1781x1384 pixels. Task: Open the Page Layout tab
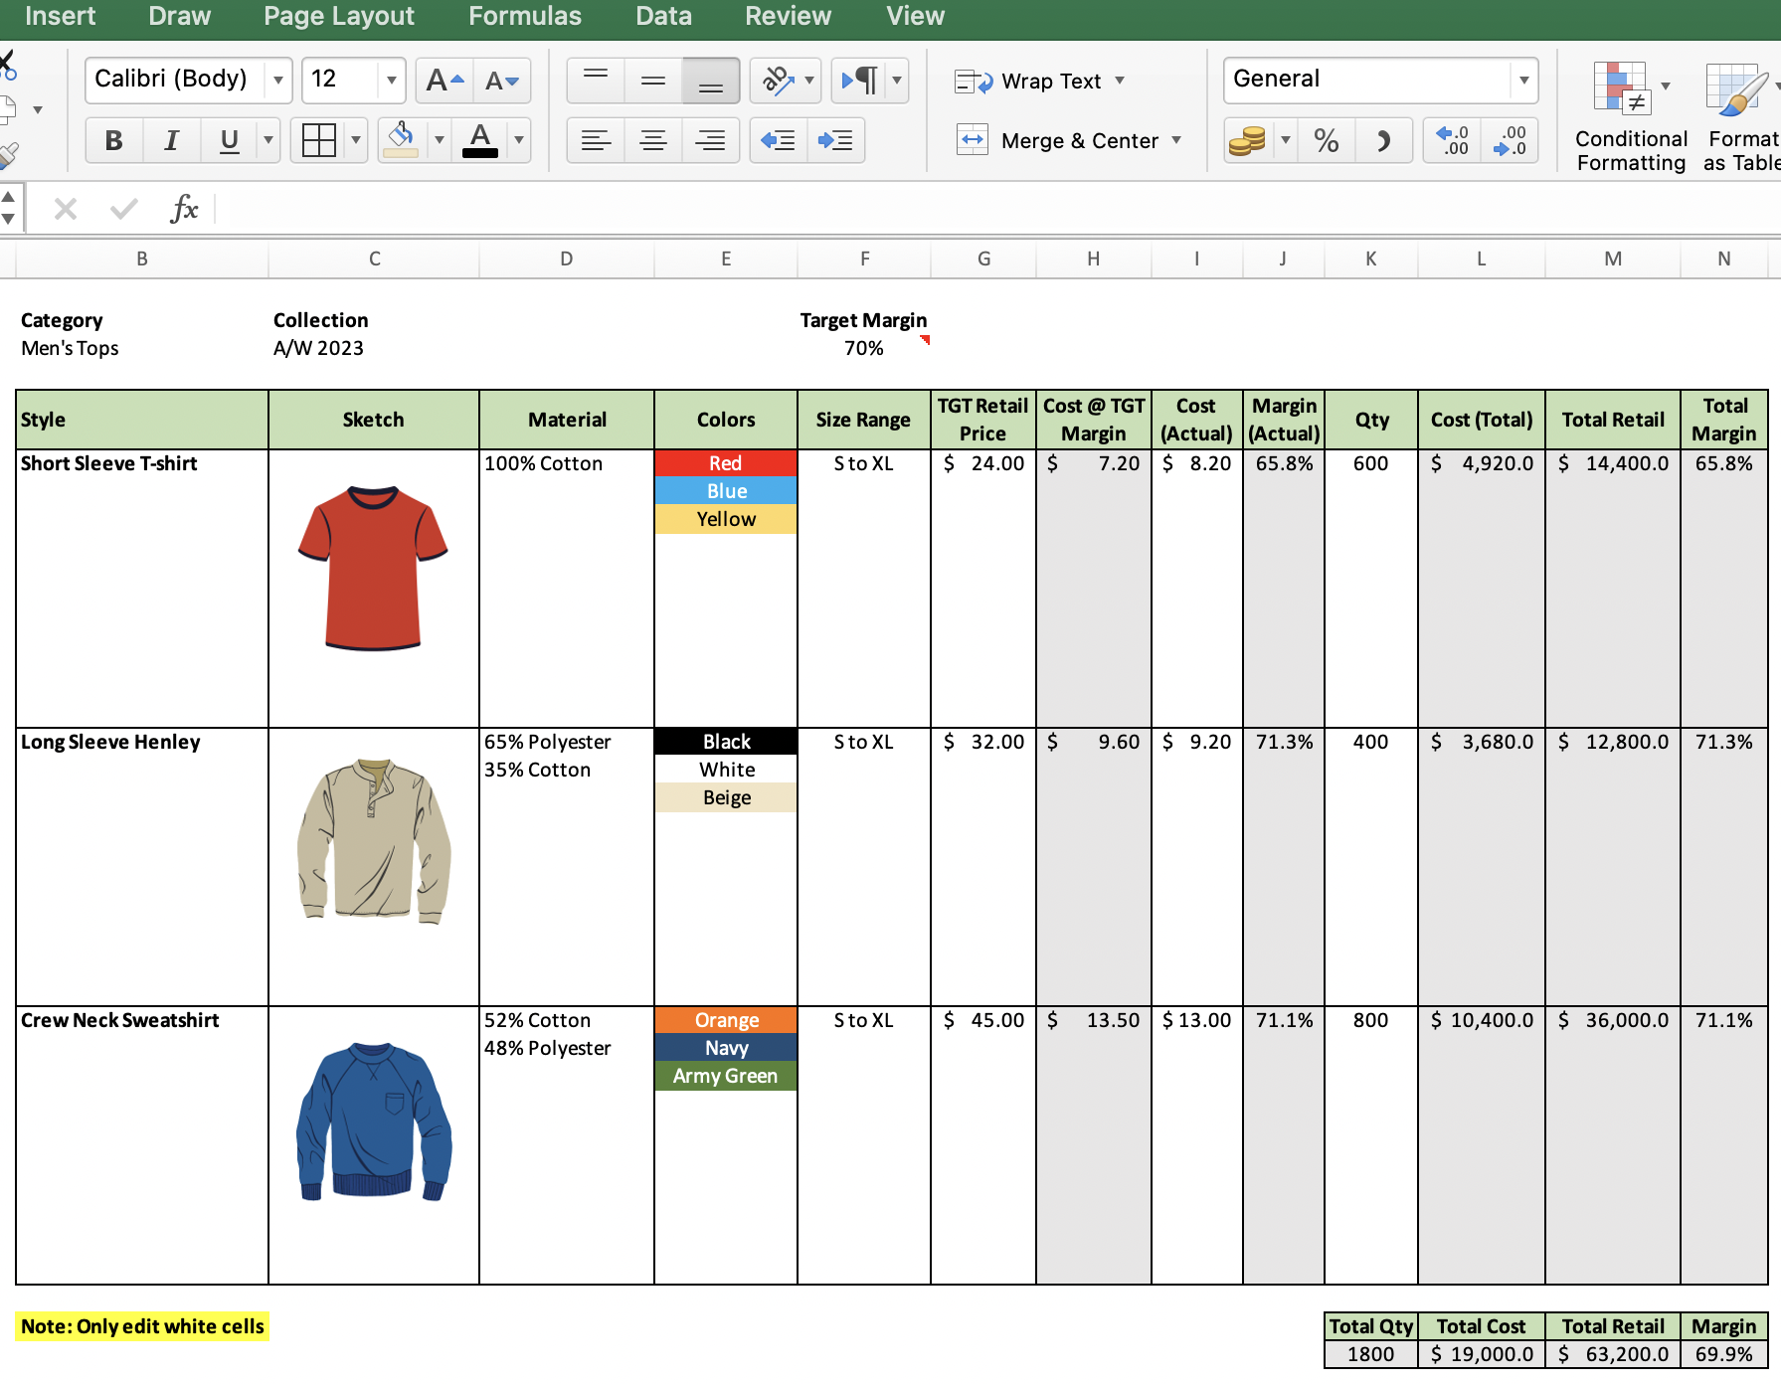(x=338, y=17)
